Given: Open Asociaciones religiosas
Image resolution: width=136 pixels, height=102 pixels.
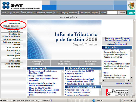Looking at the screenshot, I should (78, 90).
